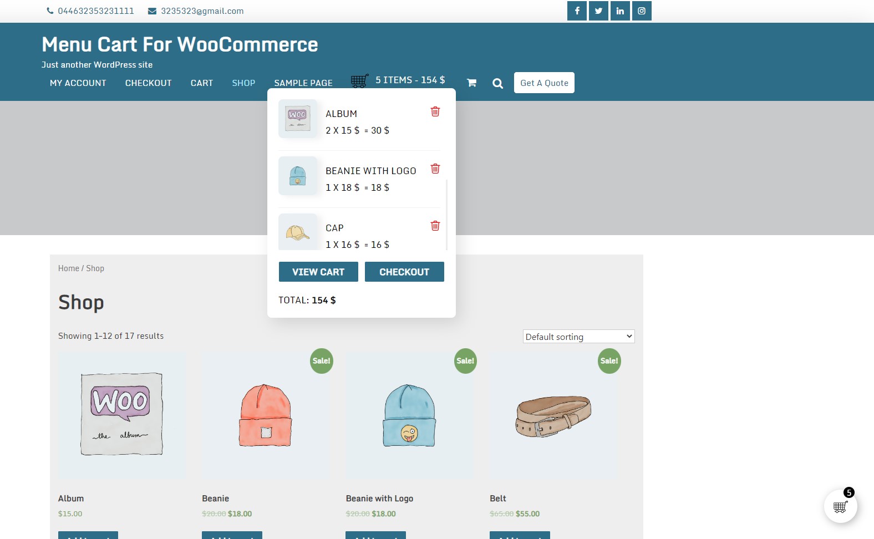Open the Cart menu item

pyautogui.click(x=202, y=83)
